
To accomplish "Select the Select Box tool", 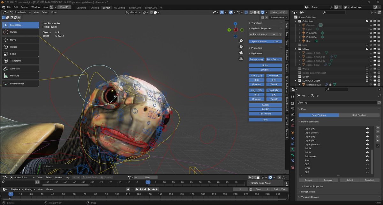I will coord(20,25).
